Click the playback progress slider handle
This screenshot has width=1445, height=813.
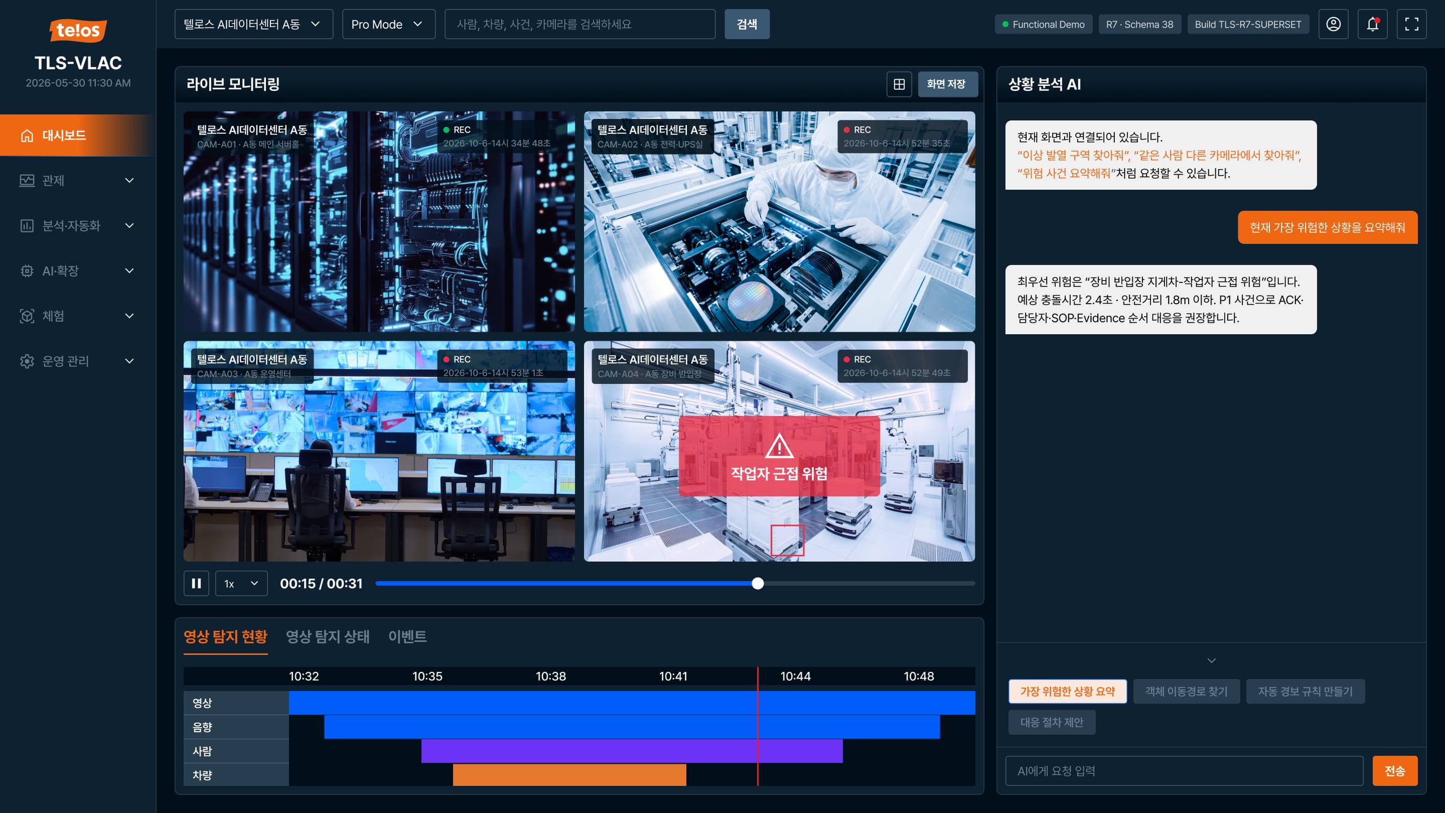[x=757, y=583]
